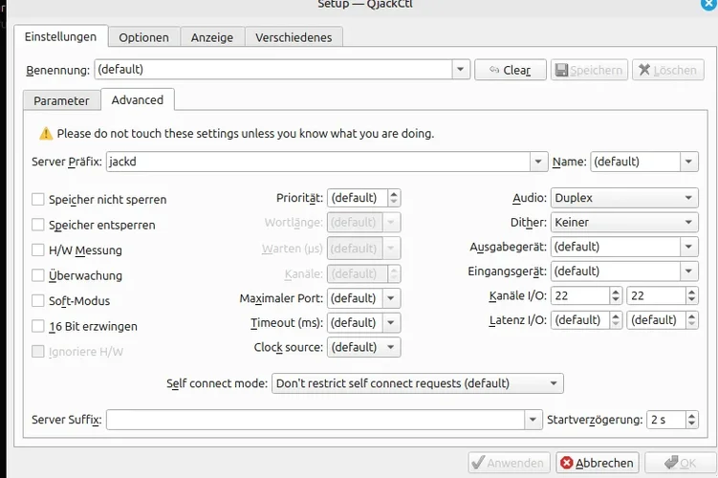Toggle 16 Bit erzwingen checkbox
Image resolution: width=718 pixels, height=478 pixels.
(x=38, y=326)
